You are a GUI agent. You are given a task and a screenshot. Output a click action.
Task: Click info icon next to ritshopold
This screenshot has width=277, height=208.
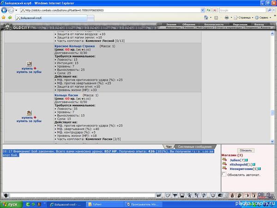click(x=253, y=165)
